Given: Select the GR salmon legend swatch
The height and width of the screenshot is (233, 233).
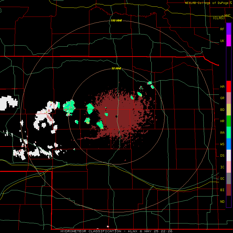Looking at the screenshot, I should (229, 98).
